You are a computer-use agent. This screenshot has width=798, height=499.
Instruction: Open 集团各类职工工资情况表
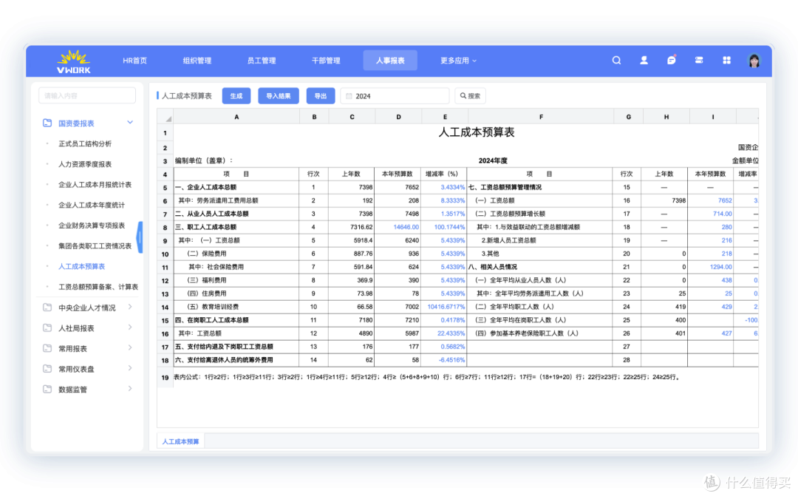(x=95, y=246)
